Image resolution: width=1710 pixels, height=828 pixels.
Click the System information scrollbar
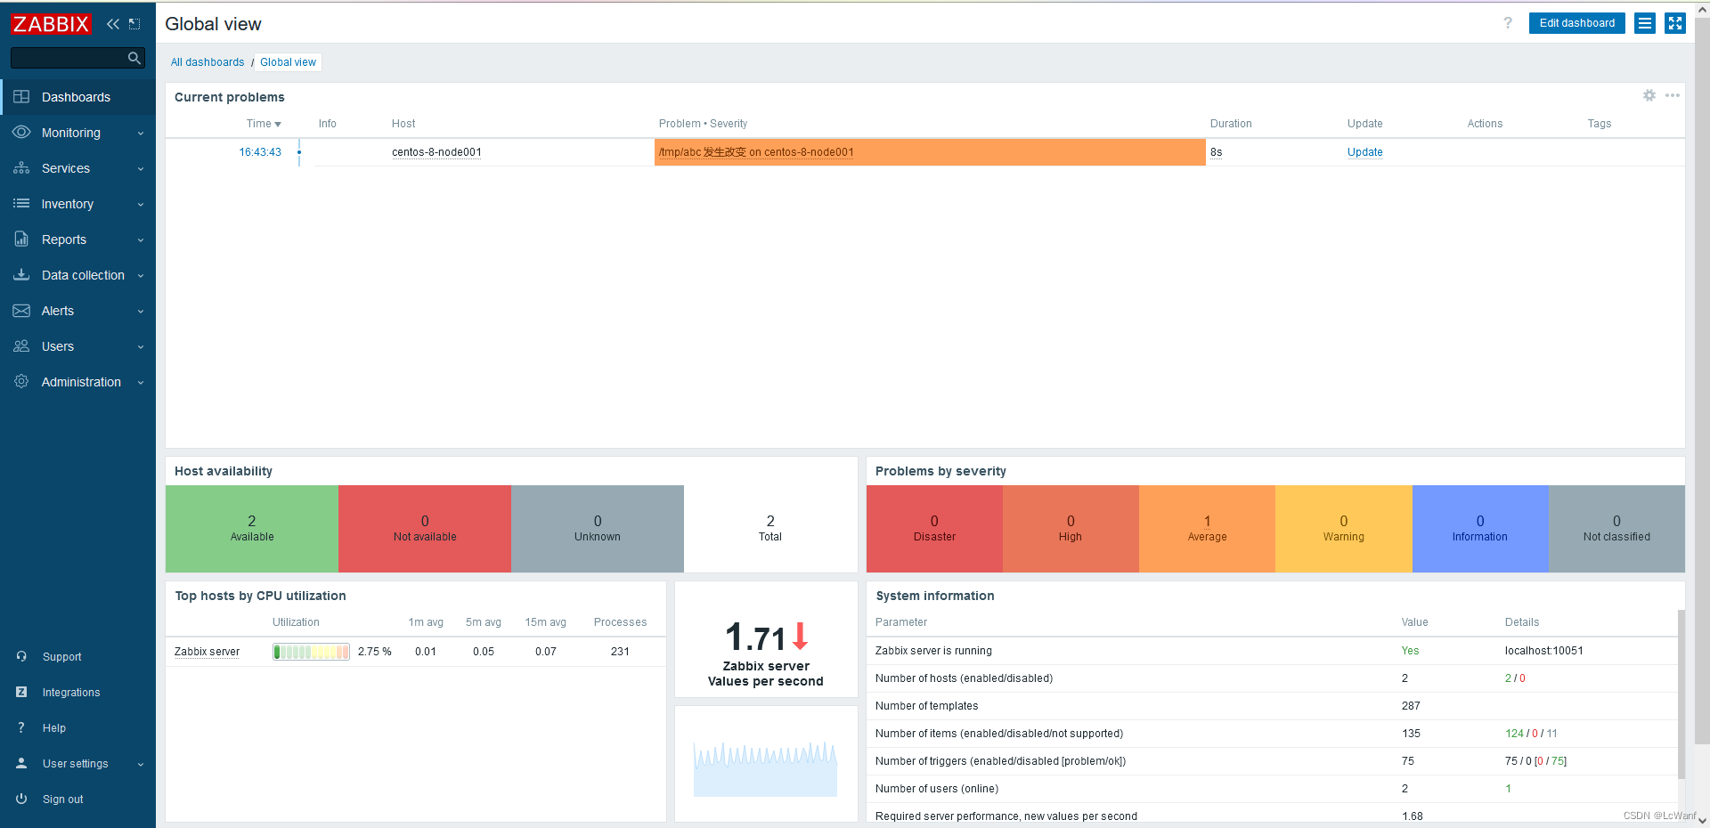tap(1681, 694)
